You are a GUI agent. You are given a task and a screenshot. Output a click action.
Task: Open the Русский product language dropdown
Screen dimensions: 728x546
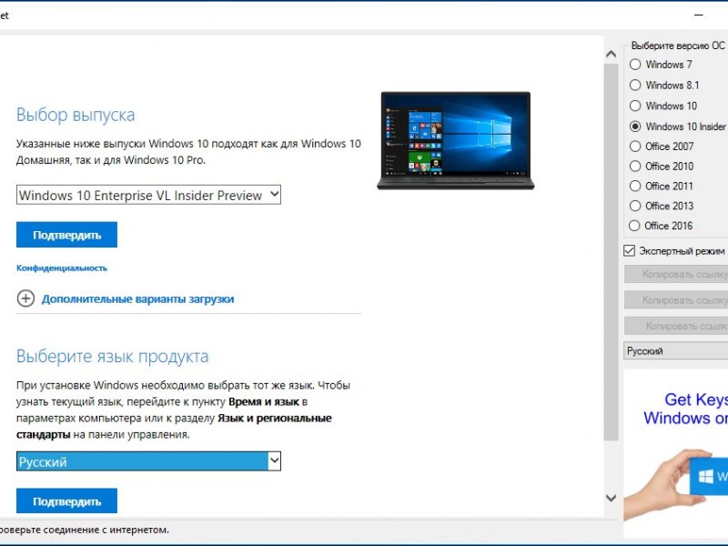pos(148,461)
